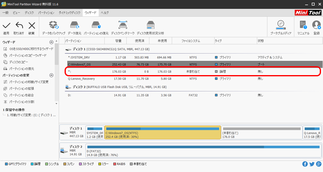
Task: Click (未割り当て) 176.0 GB block in disk map
Action: tap(262, 132)
